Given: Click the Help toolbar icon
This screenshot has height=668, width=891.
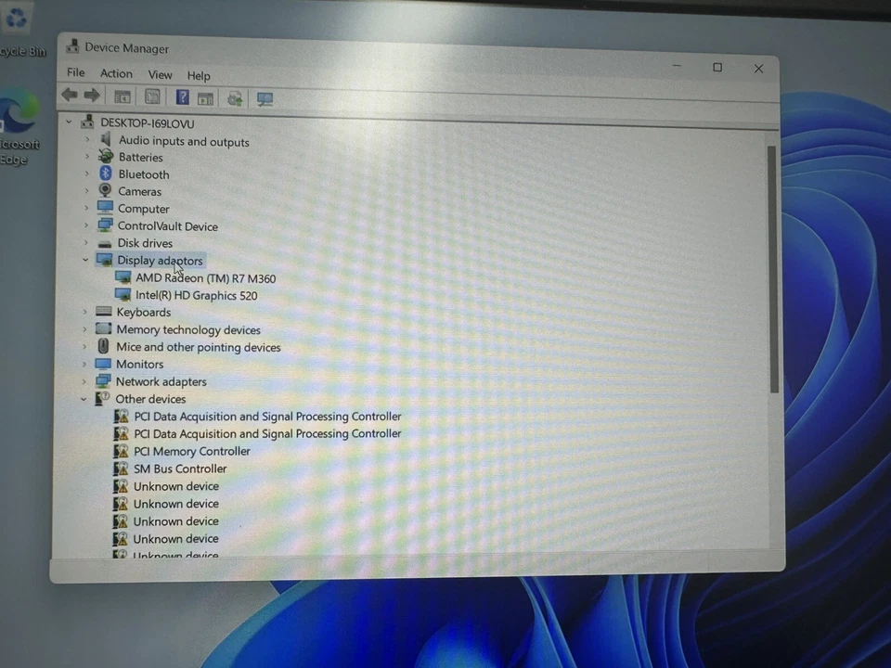Looking at the screenshot, I should [183, 96].
